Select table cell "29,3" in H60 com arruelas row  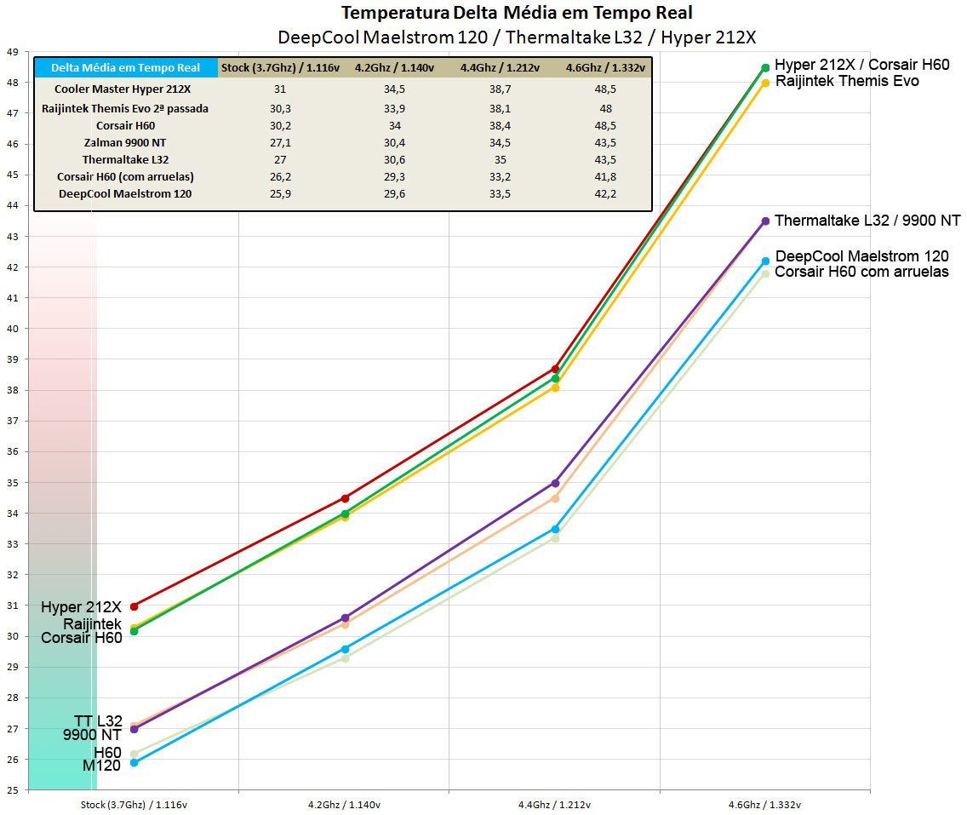(394, 177)
